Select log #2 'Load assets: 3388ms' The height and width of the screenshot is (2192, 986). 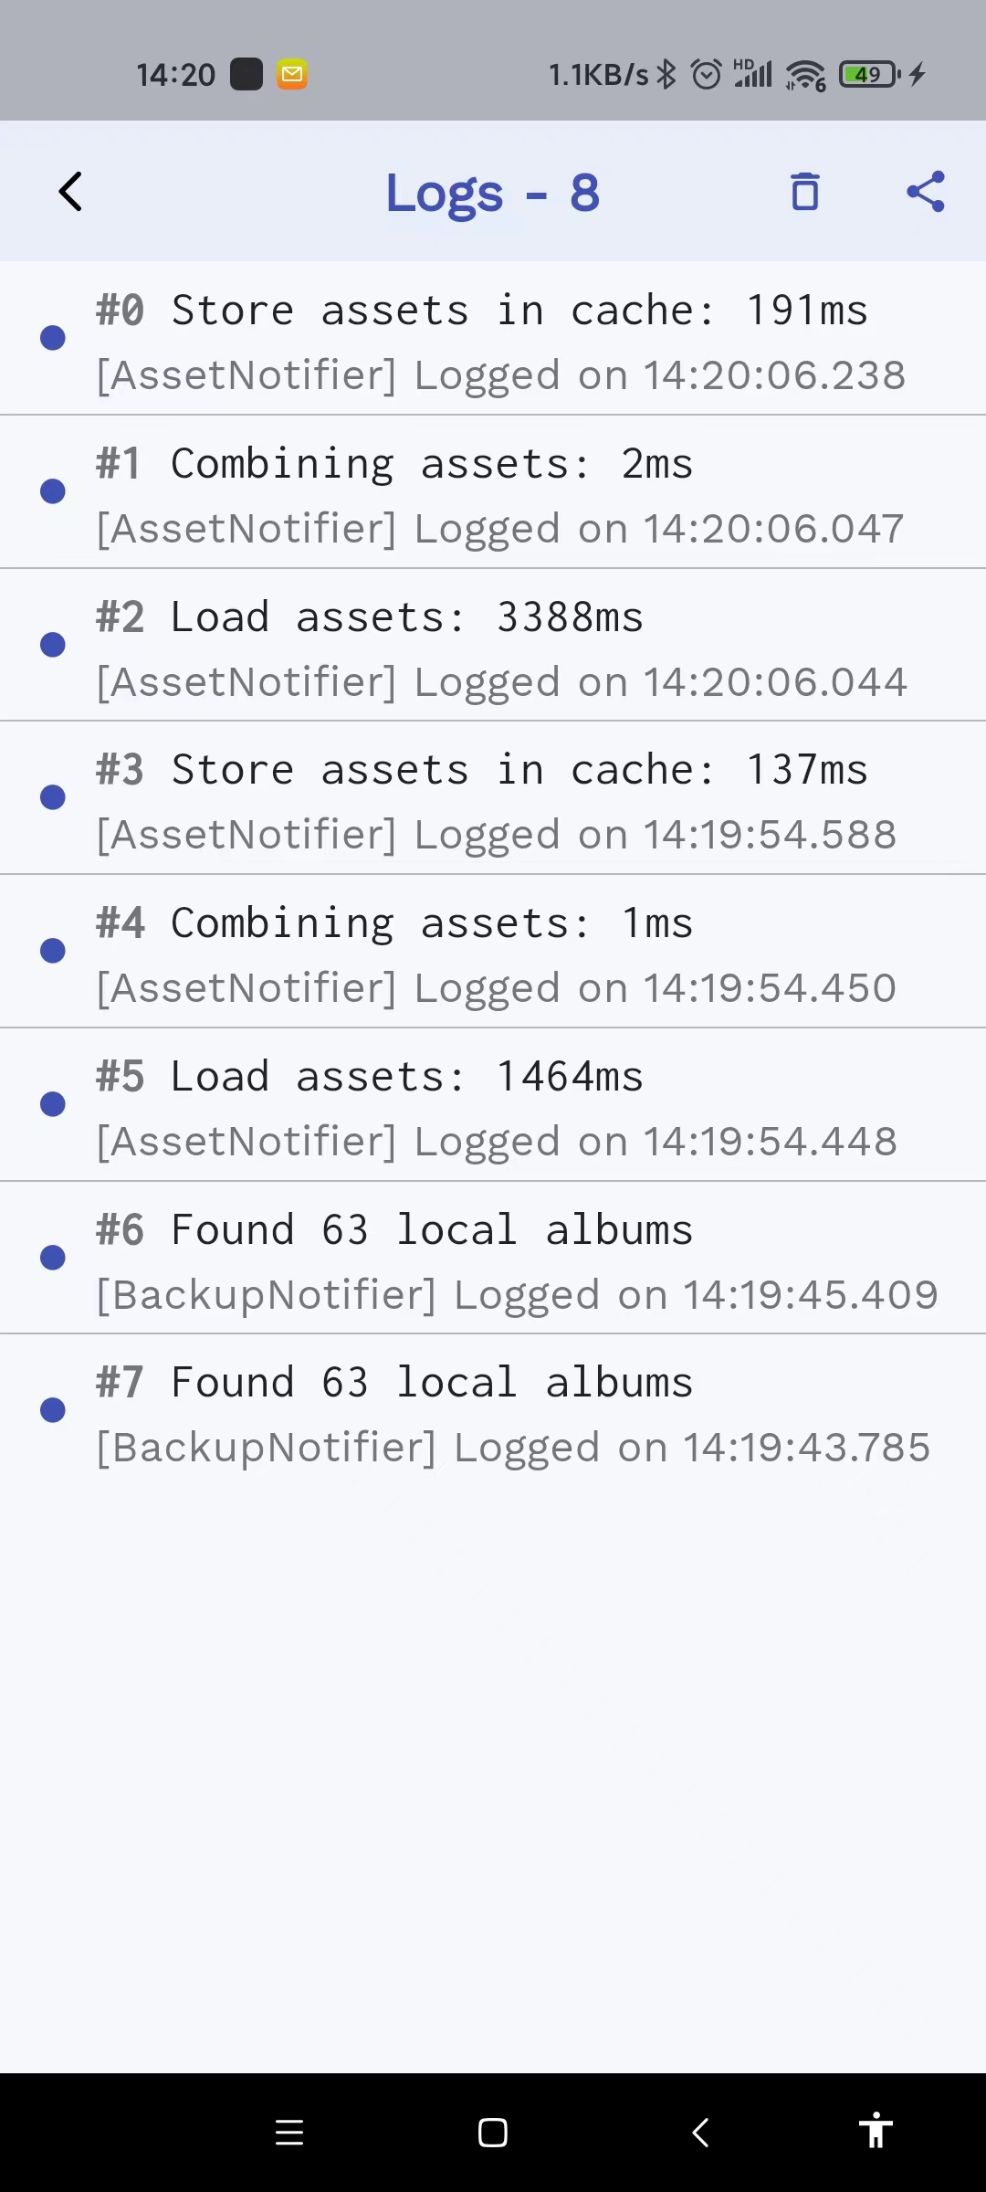click(493, 645)
